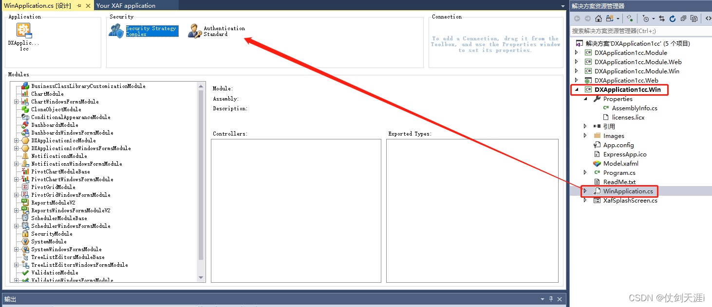Click the SecurityModule padlock icon

25,234
